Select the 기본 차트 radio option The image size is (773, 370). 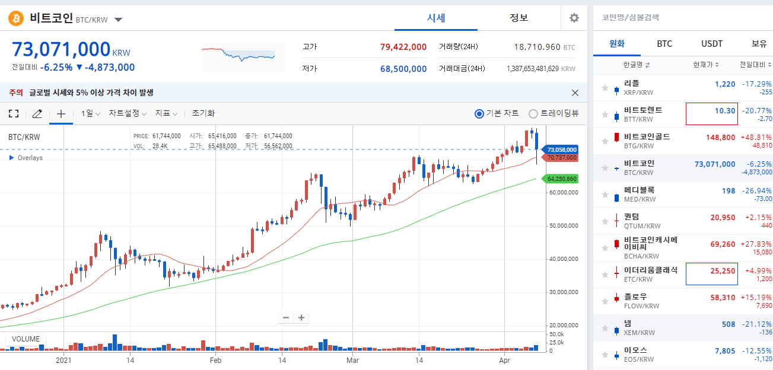point(497,113)
